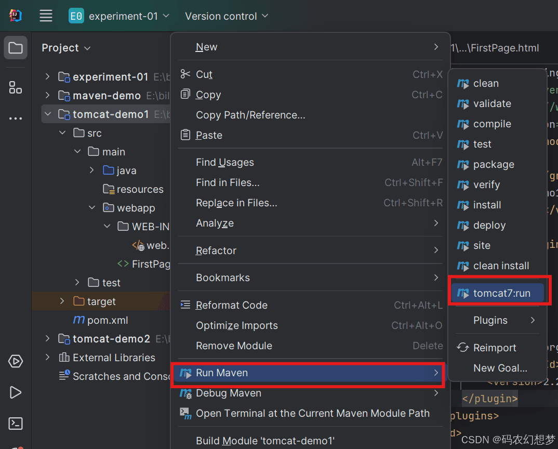Select the clean install Maven goal

[501, 266]
